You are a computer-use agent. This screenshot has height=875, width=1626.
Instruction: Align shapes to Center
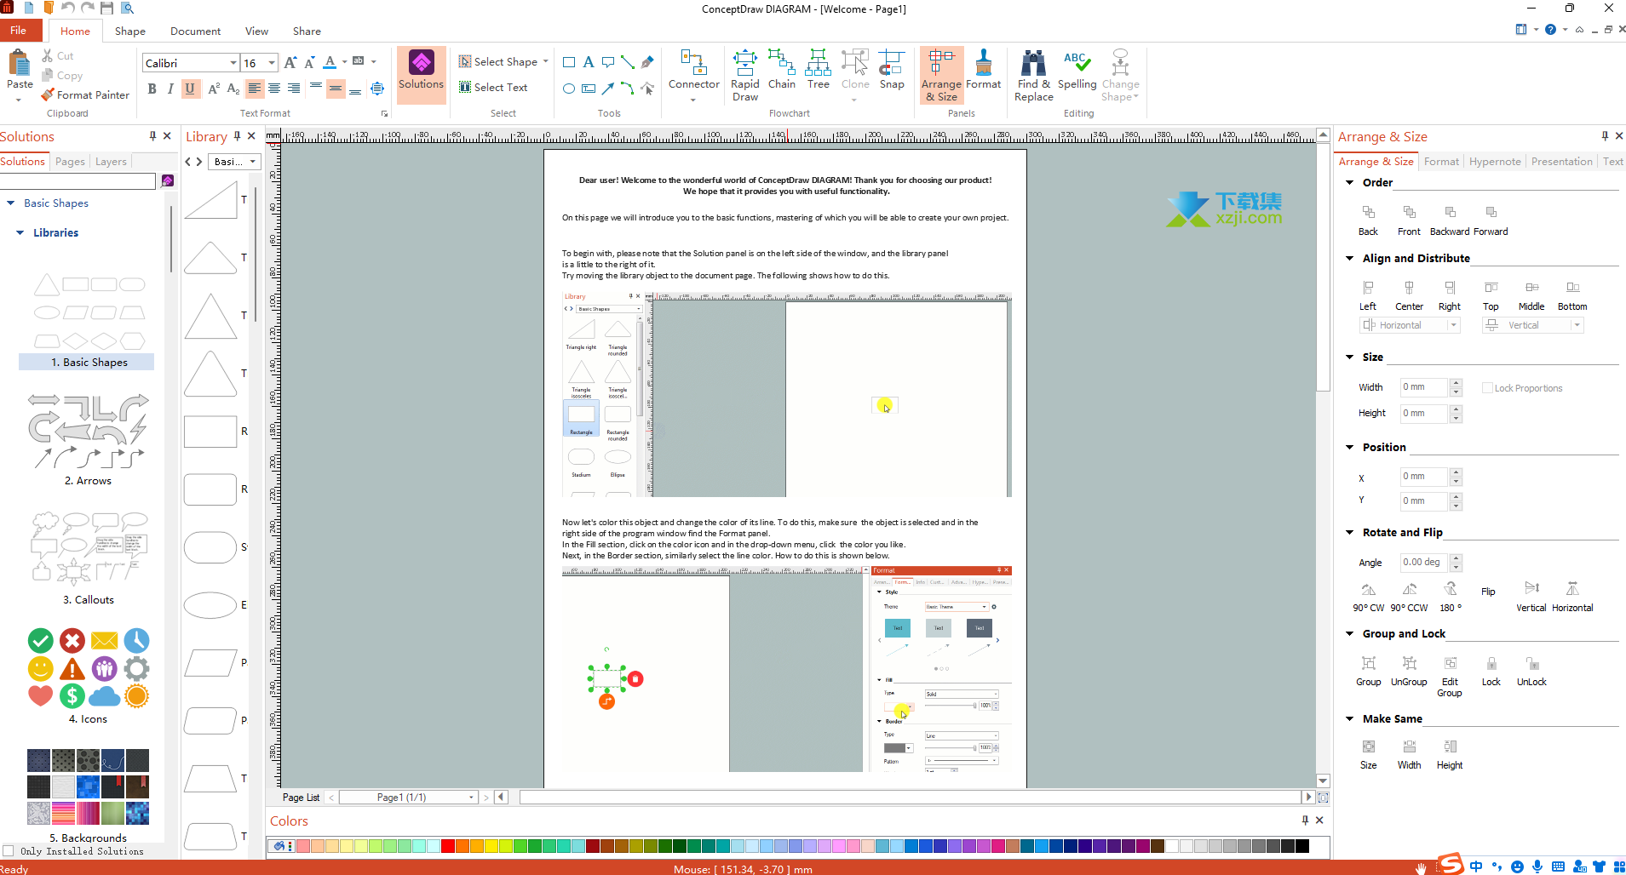point(1409,295)
